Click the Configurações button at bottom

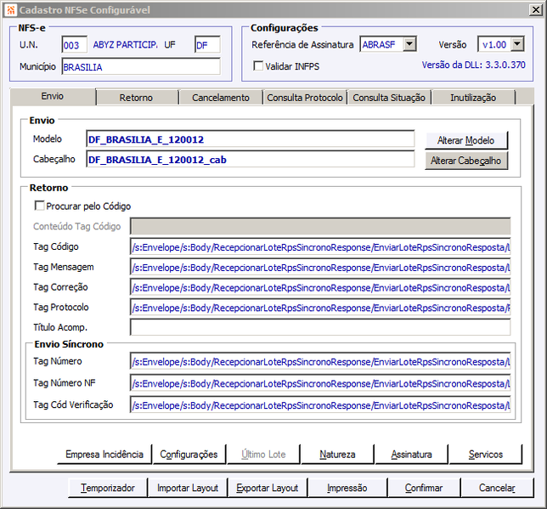click(189, 454)
